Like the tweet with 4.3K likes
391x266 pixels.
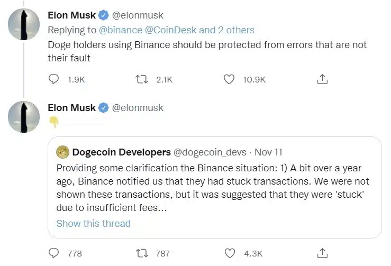[x=229, y=253]
